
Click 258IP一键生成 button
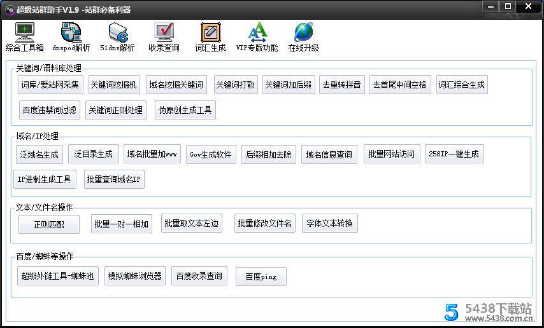tap(454, 154)
